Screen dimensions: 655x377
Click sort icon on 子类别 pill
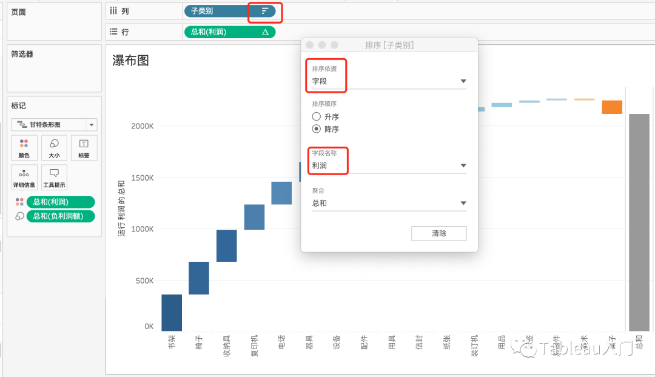[265, 11]
